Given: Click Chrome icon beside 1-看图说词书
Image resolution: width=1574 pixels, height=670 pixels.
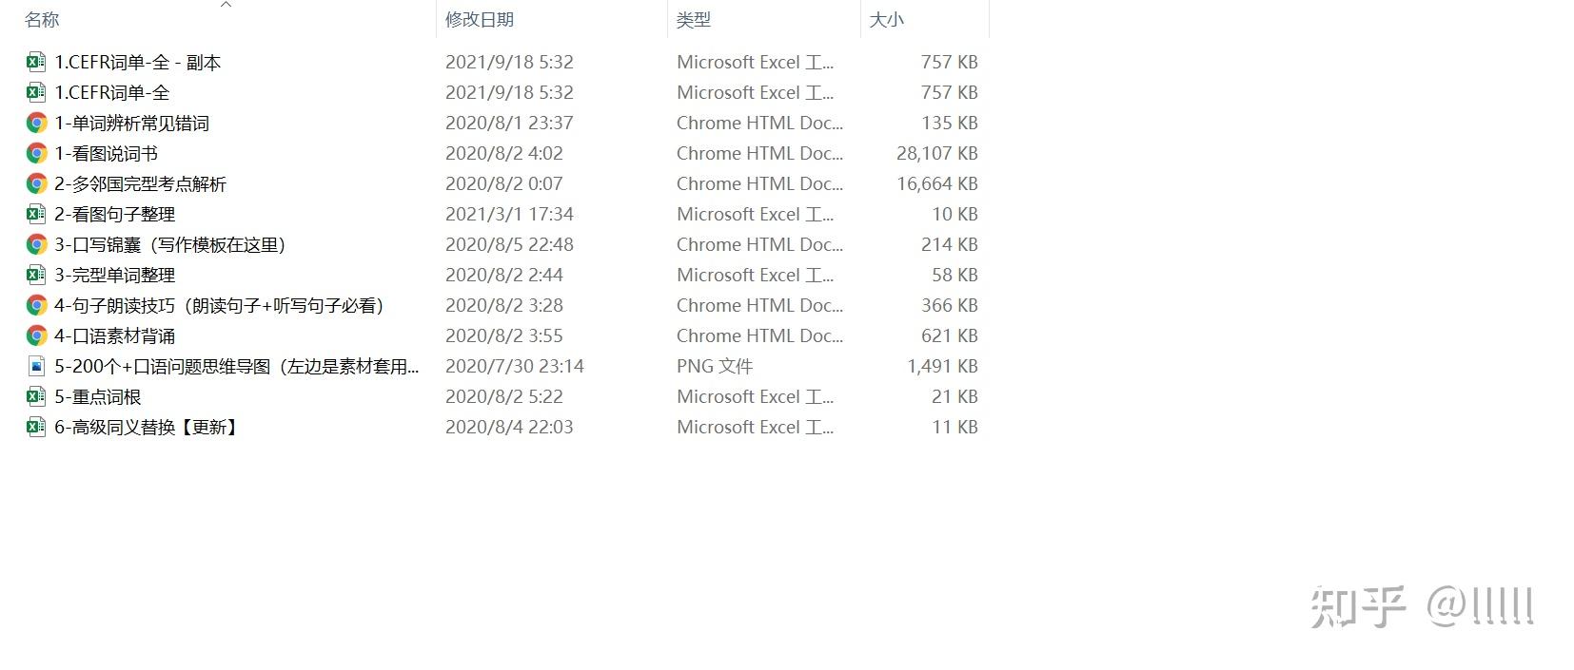Looking at the screenshot, I should click(36, 153).
